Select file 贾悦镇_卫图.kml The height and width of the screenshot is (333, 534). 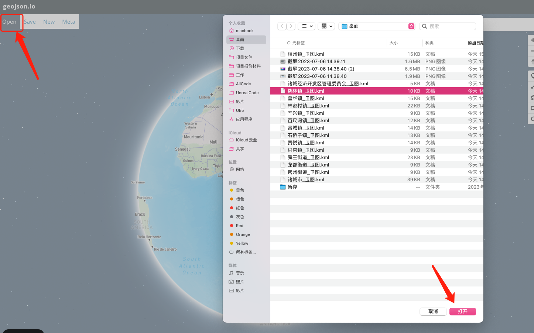point(377,143)
